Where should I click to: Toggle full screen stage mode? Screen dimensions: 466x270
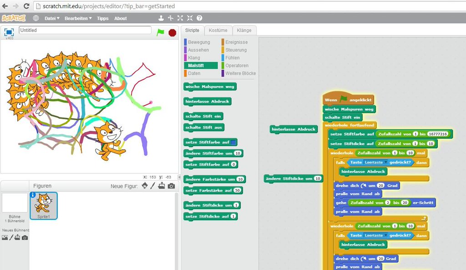pos(9,32)
